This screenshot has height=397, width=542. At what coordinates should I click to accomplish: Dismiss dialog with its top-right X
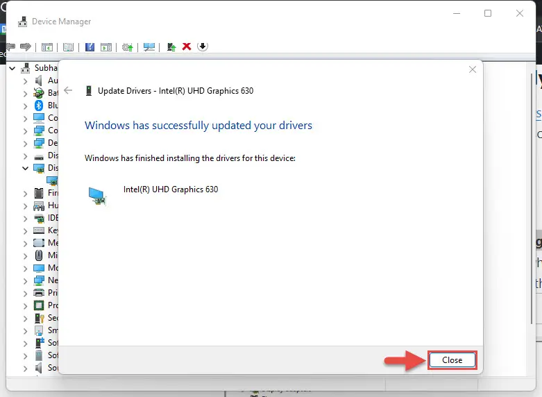pyautogui.click(x=473, y=69)
